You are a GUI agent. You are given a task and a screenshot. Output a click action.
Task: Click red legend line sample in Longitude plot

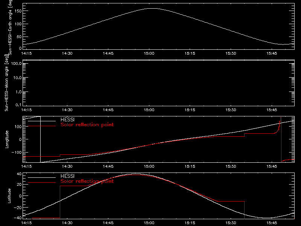tap(42, 126)
